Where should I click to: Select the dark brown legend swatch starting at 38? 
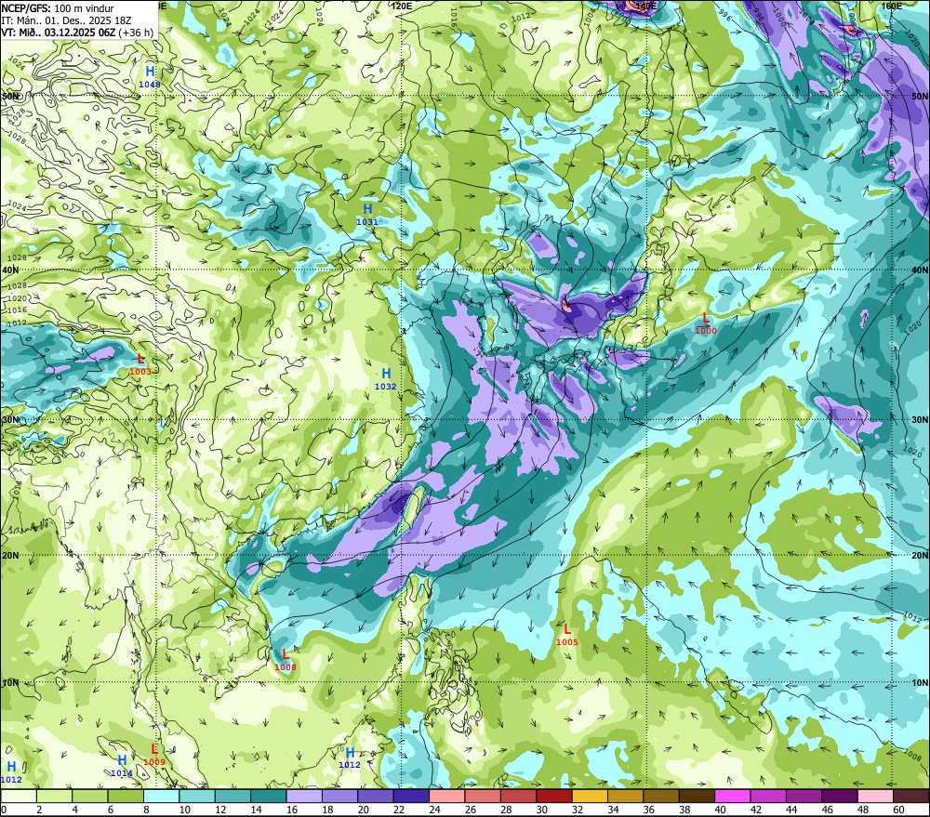[x=697, y=796]
